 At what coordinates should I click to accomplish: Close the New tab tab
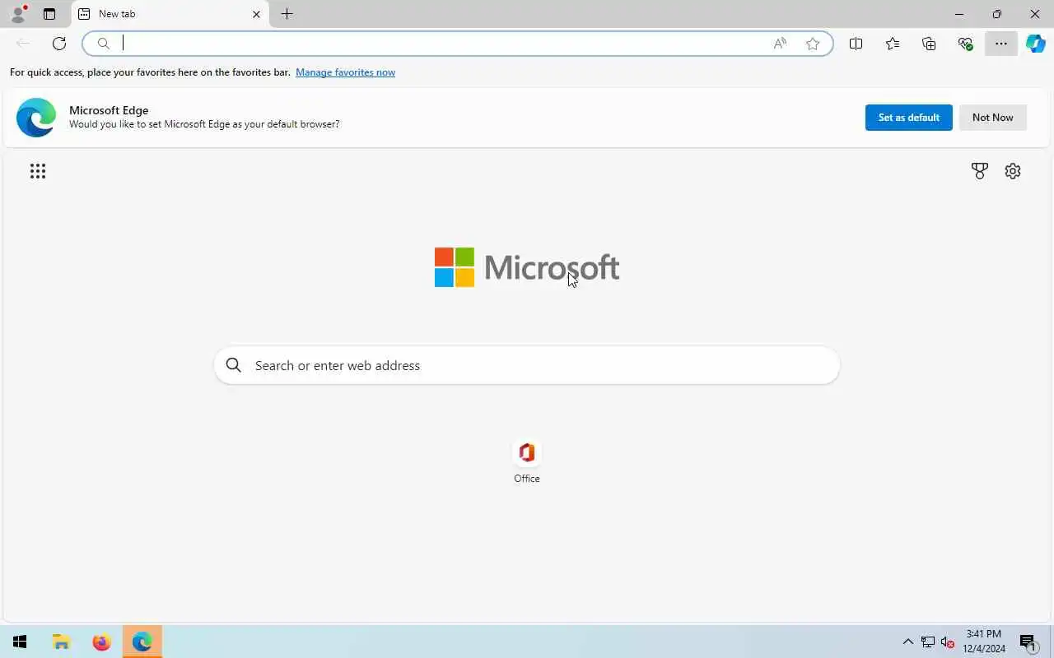coord(256,14)
